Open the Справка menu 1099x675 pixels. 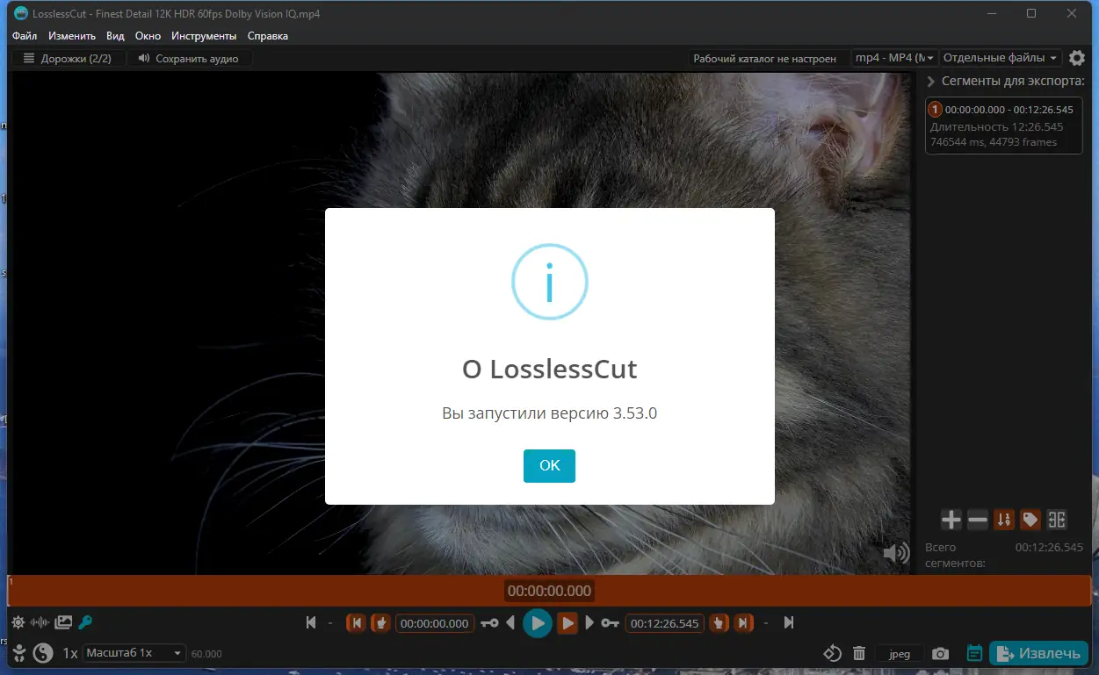[x=268, y=36]
